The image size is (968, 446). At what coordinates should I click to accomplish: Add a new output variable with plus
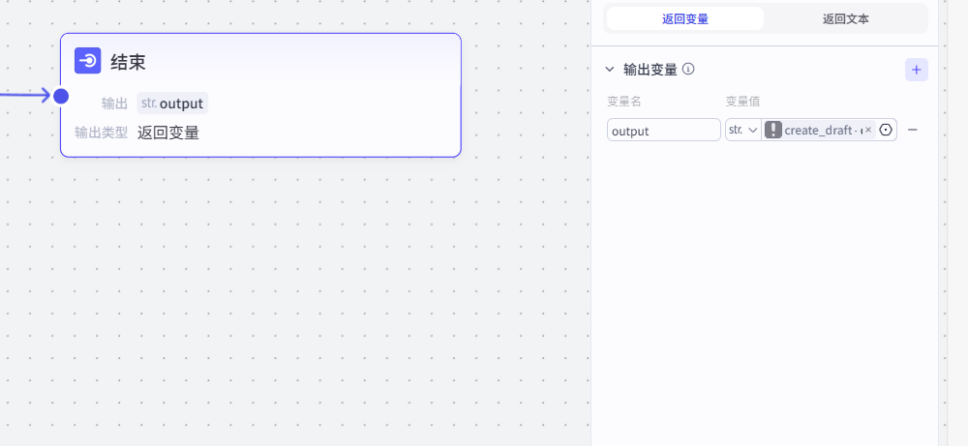pyautogui.click(x=916, y=70)
